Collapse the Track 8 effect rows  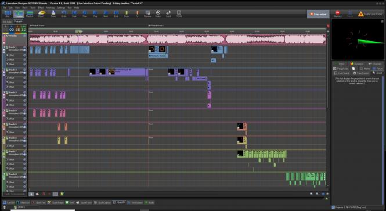[4, 174]
